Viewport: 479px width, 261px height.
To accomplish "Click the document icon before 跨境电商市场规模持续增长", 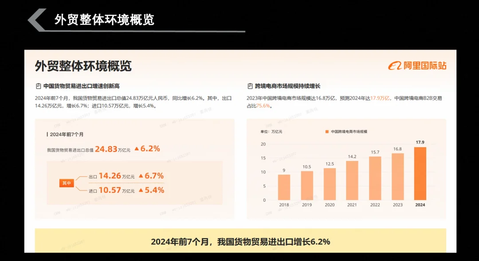I will 250,86.
